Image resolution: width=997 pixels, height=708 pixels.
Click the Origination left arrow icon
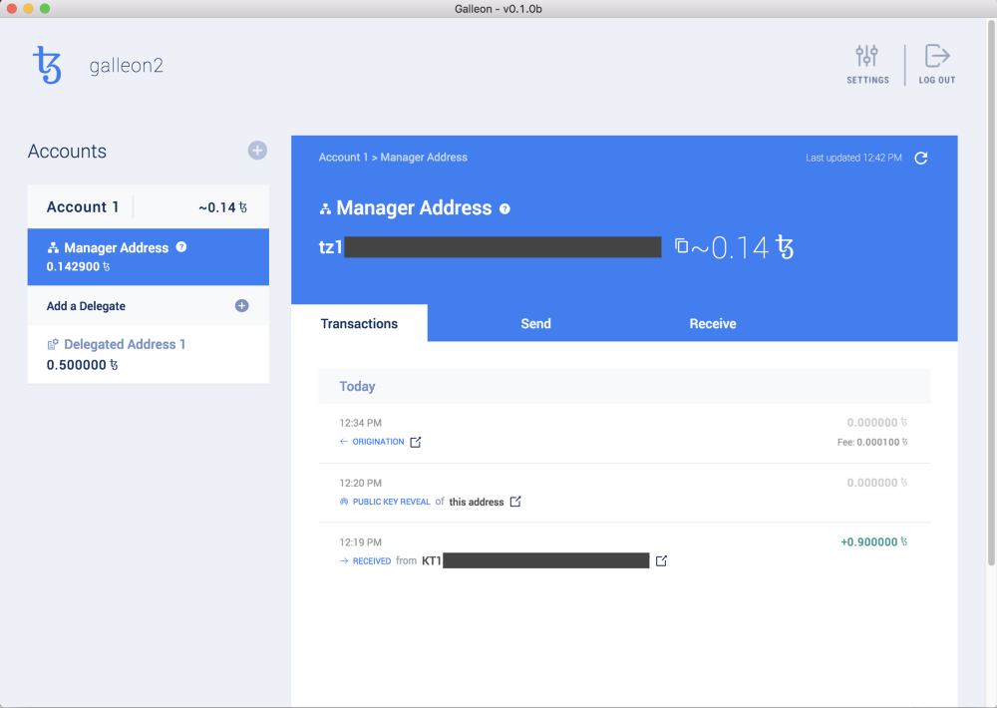coord(343,442)
